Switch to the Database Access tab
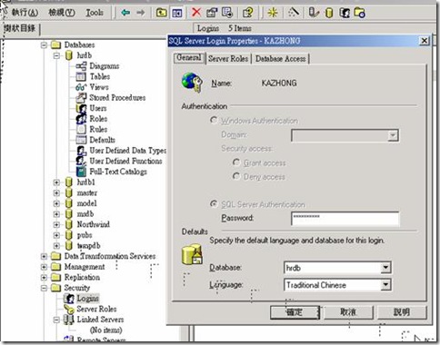Screen dimensions: 440x345 281,59
